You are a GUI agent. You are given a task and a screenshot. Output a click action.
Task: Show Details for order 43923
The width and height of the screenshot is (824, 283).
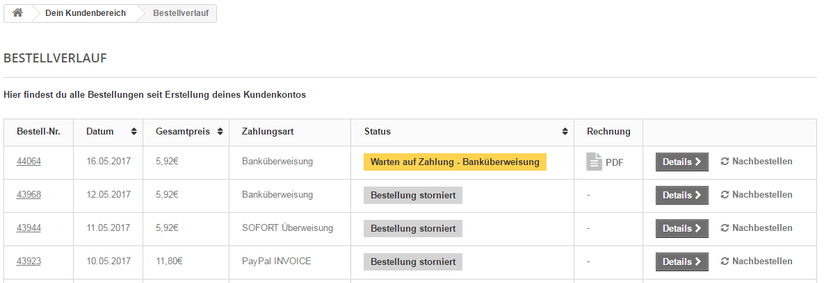click(x=681, y=261)
